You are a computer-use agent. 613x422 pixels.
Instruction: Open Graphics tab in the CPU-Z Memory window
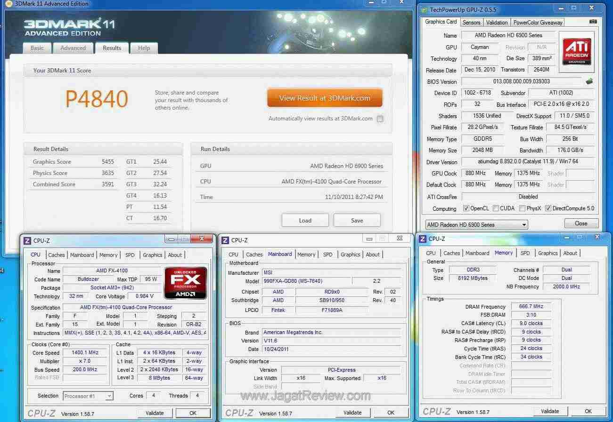click(x=548, y=253)
